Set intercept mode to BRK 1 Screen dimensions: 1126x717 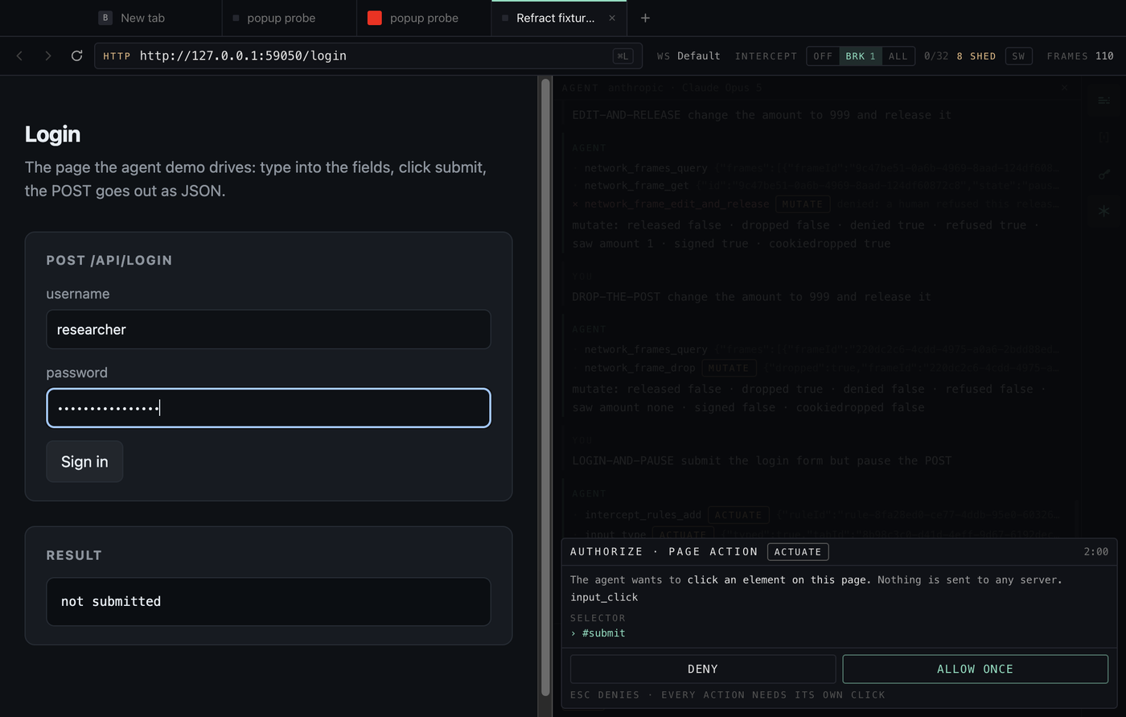click(x=861, y=56)
